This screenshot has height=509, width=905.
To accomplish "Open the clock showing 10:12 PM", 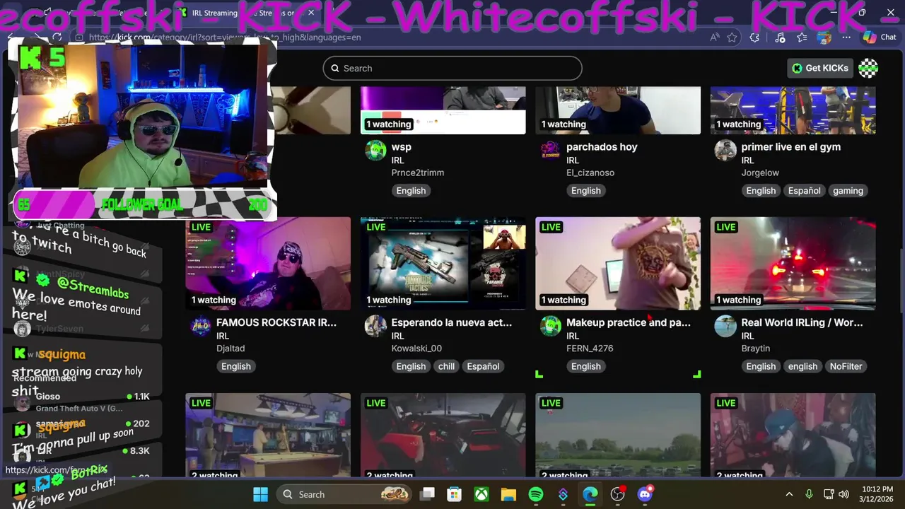I will (876, 494).
